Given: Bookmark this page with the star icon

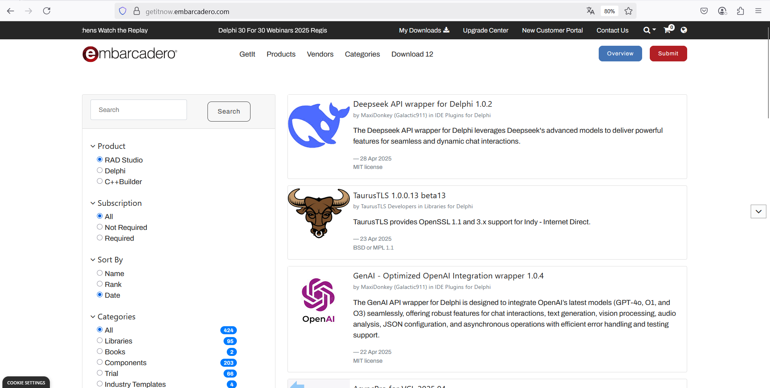Looking at the screenshot, I should coord(628,11).
